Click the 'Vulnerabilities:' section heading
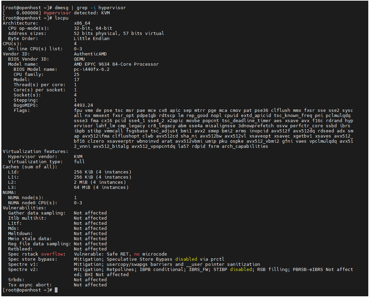Screen dimensions: 370x298 pos(25,208)
